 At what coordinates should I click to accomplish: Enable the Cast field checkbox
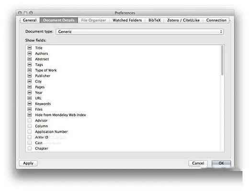[x=30, y=143]
